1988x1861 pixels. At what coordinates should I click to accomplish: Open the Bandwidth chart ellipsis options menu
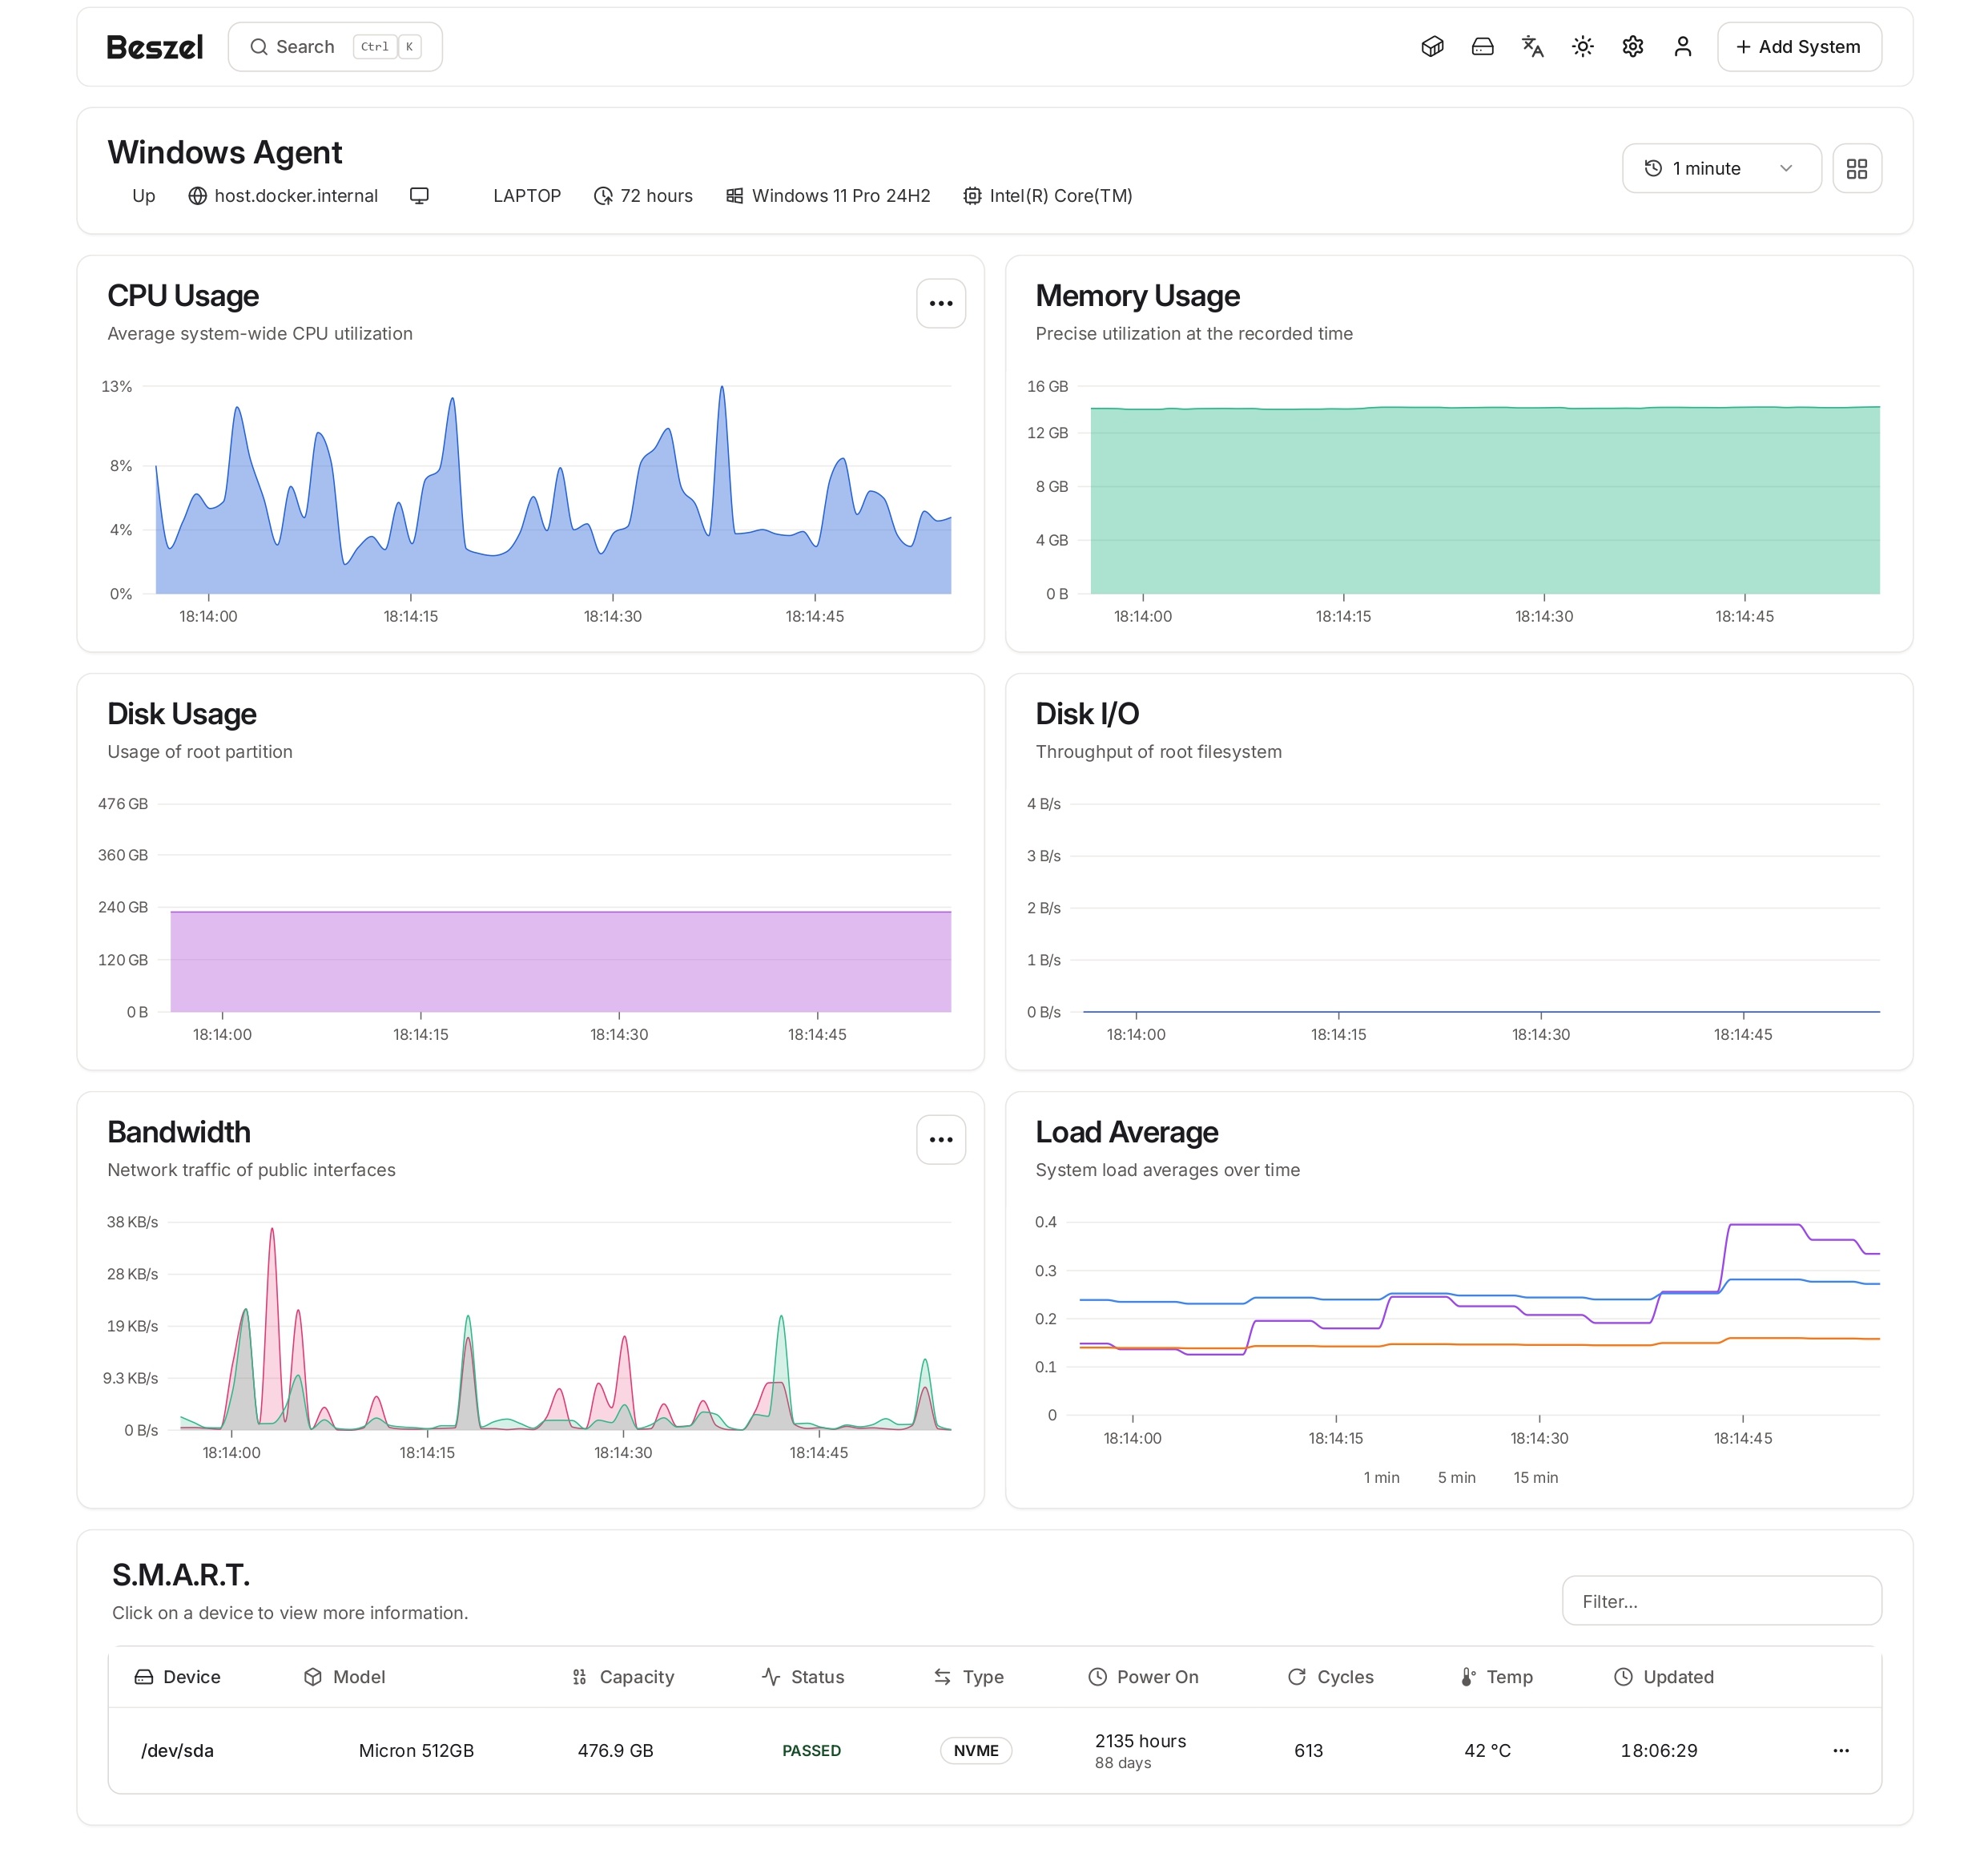point(940,1139)
